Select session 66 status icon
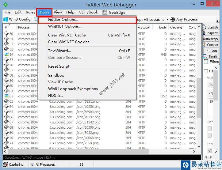 click(6, 117)
